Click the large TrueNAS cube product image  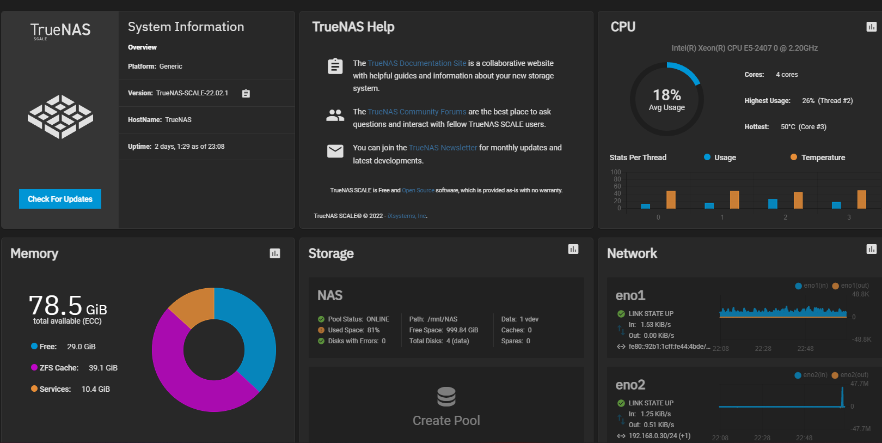[x=60, y=117]
